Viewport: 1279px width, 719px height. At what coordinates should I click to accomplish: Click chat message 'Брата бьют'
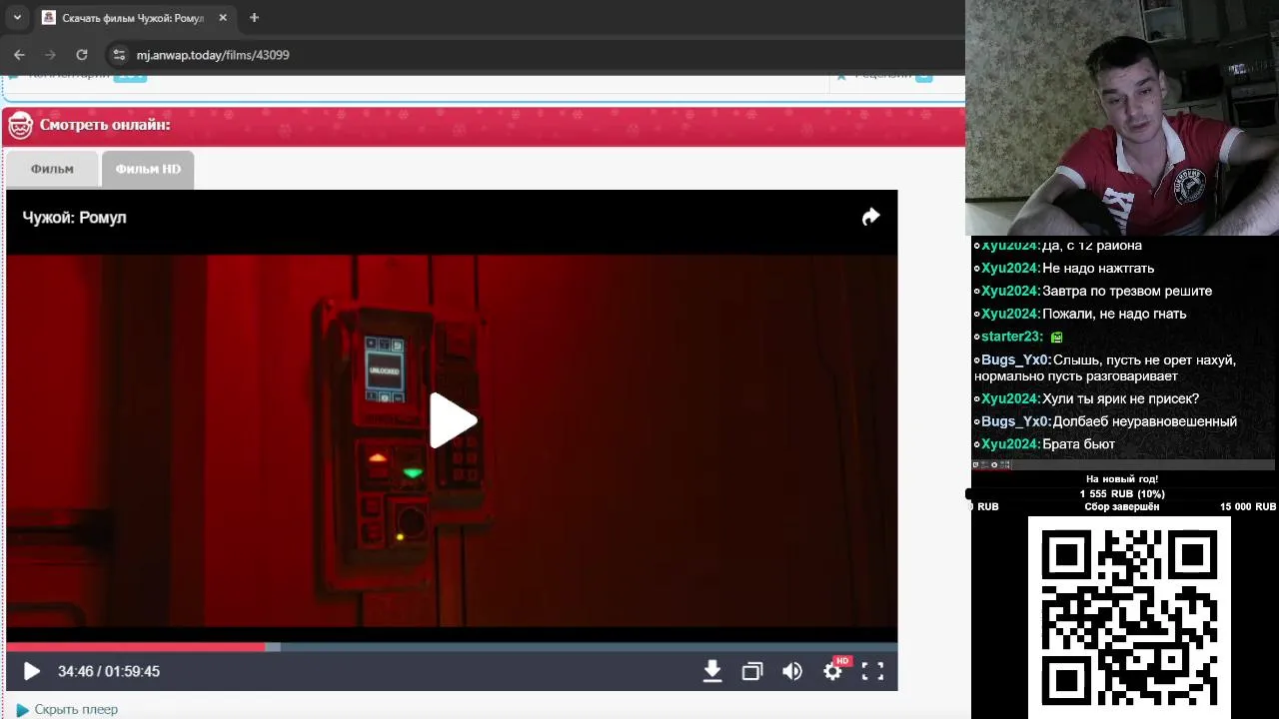pos(1078,444)
